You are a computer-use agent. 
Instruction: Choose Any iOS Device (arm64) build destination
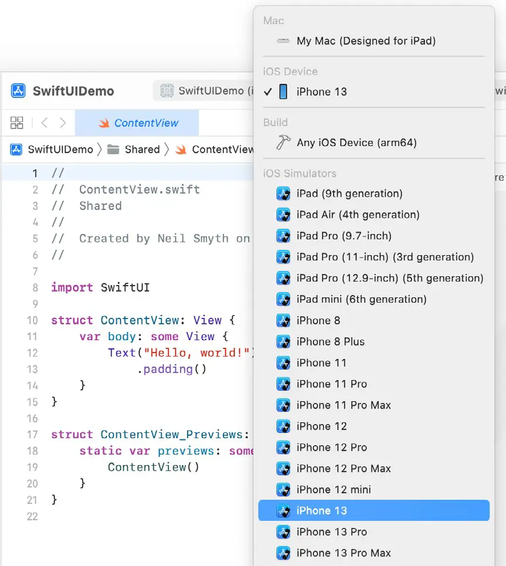(373, 143)
